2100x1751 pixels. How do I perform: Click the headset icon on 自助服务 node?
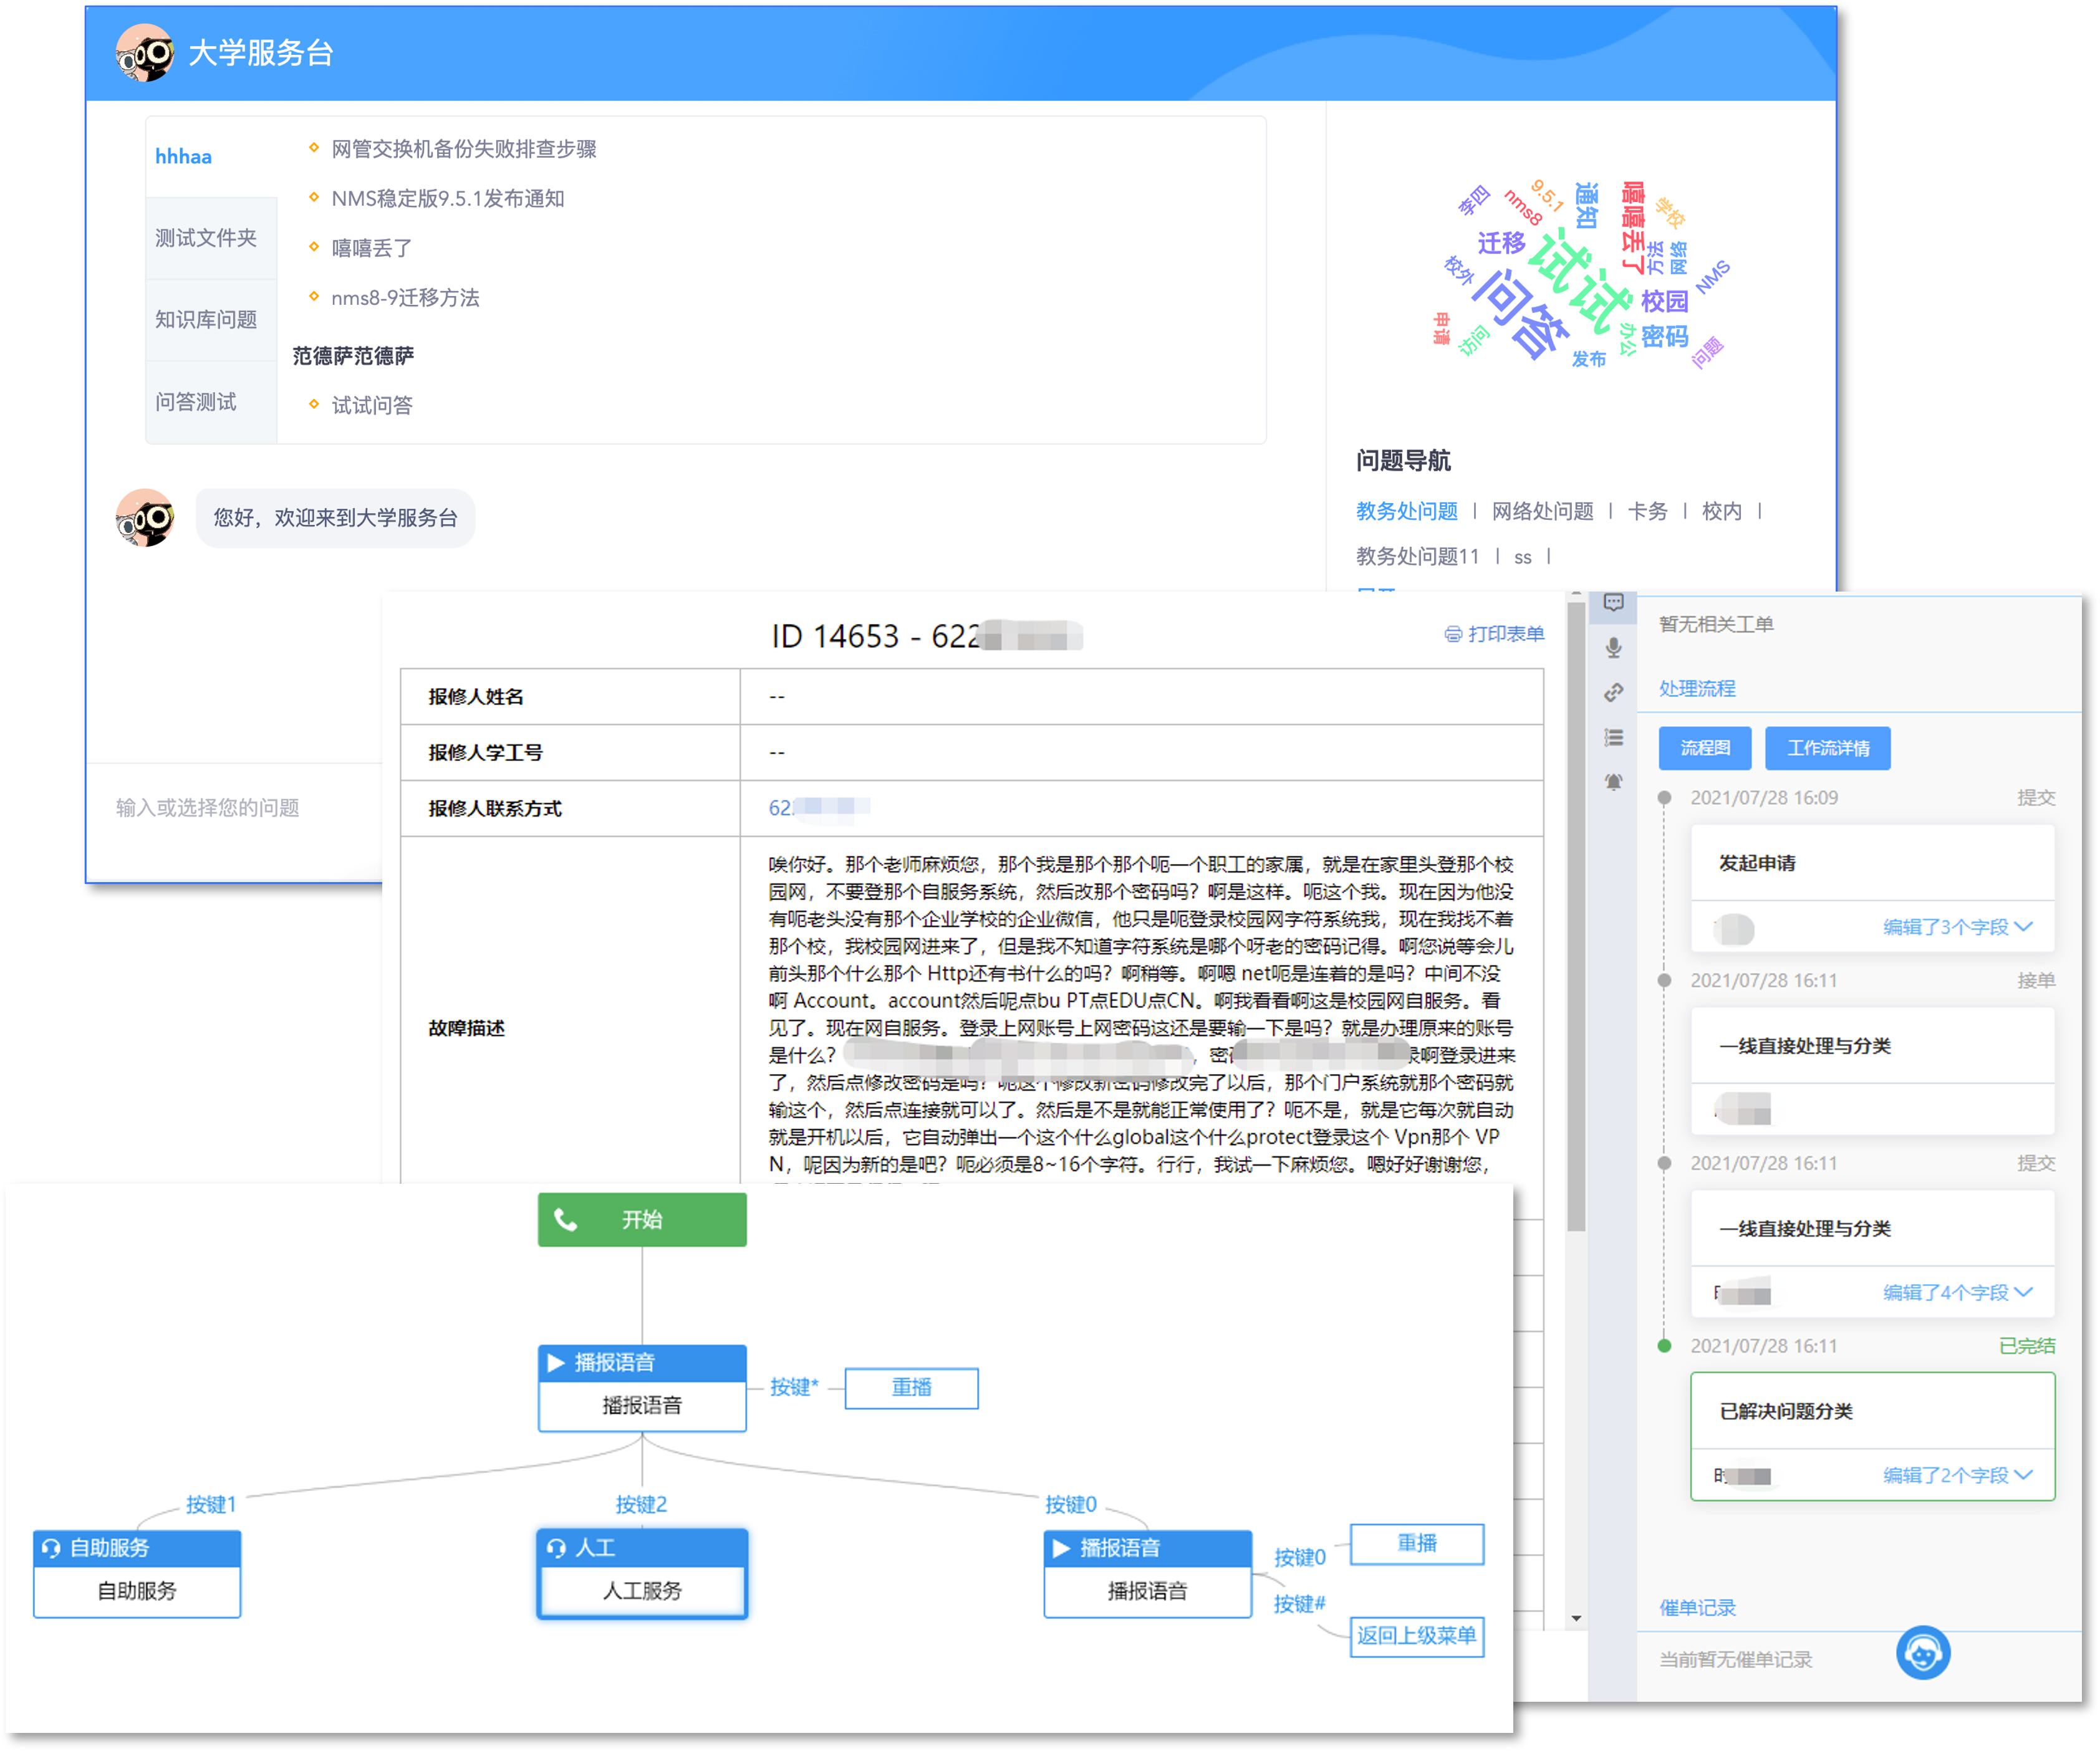tap(51, 1548)
